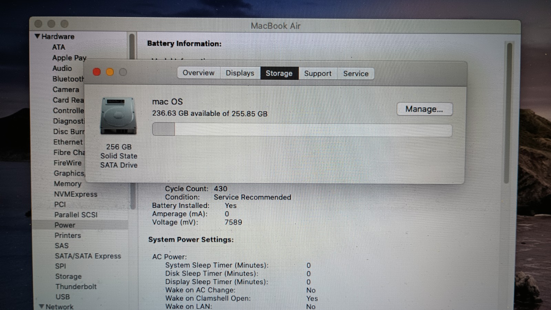Click the sidebar vertical scrollbar
The height and width of the screenshot is (310, 551).
click(x=132, y=121)
